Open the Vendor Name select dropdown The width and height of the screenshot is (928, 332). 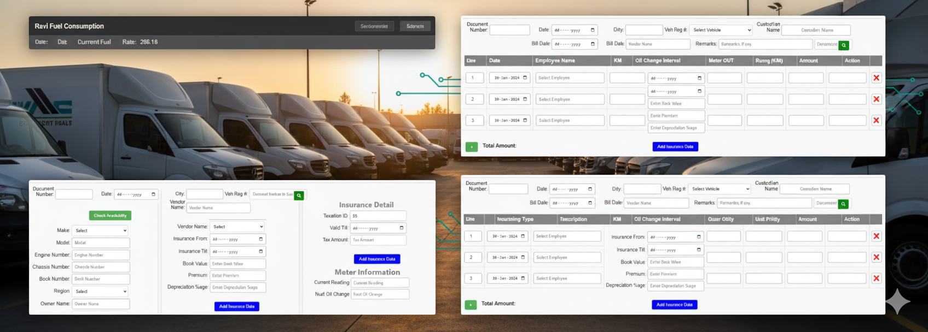coord(237,227)
